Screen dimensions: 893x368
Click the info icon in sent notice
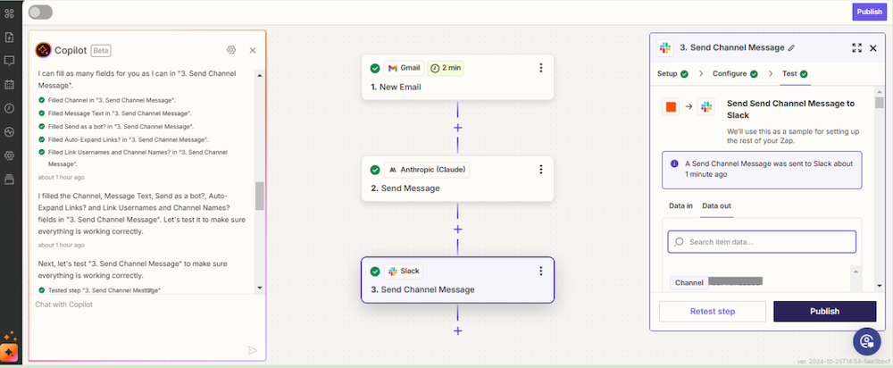674,163
